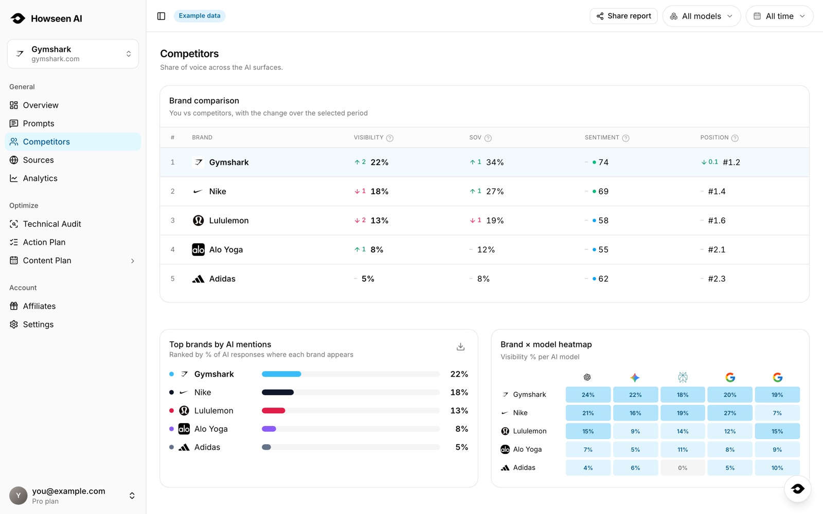The height and width of the screenshot is (514, 823).
Task: Open the you@example.com account menu
Action: (73, 495)
